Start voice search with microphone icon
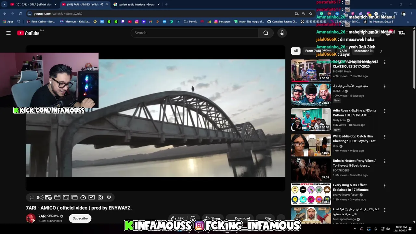Screen dimensions: 416x234 (282, 33)
